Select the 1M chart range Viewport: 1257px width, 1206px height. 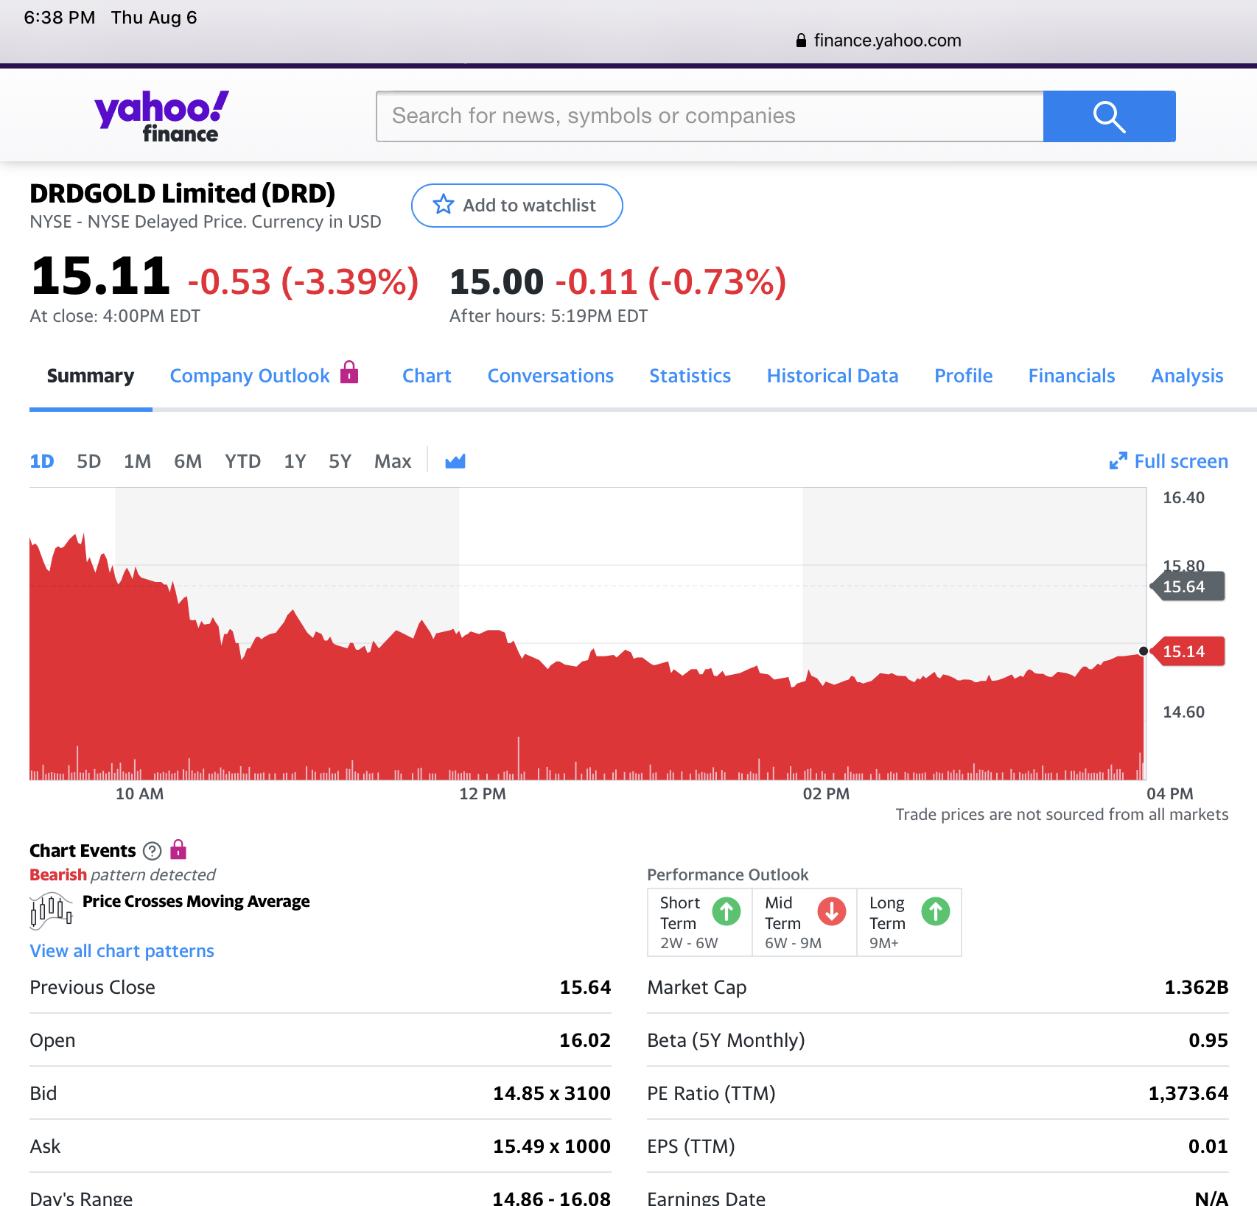pos(137,461)
